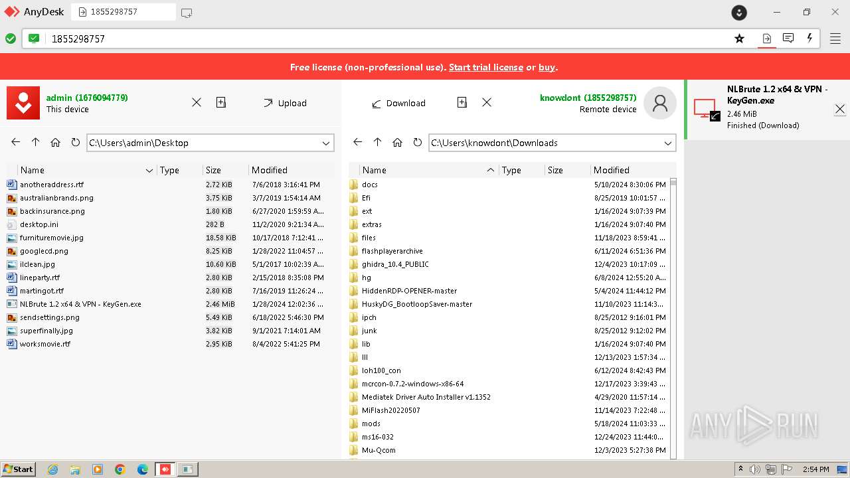850x478 pixels.
Task: Select the flashplayerarchive remote folder
Action: click(x=509, y=251)
